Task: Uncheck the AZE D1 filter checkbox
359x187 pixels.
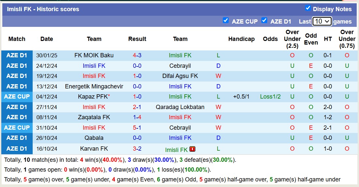Action: pos(264,20)
